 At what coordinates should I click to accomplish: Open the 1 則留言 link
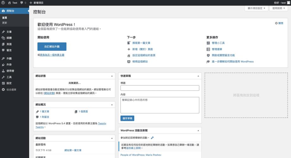pyautogui.click(x=45, y=117)
